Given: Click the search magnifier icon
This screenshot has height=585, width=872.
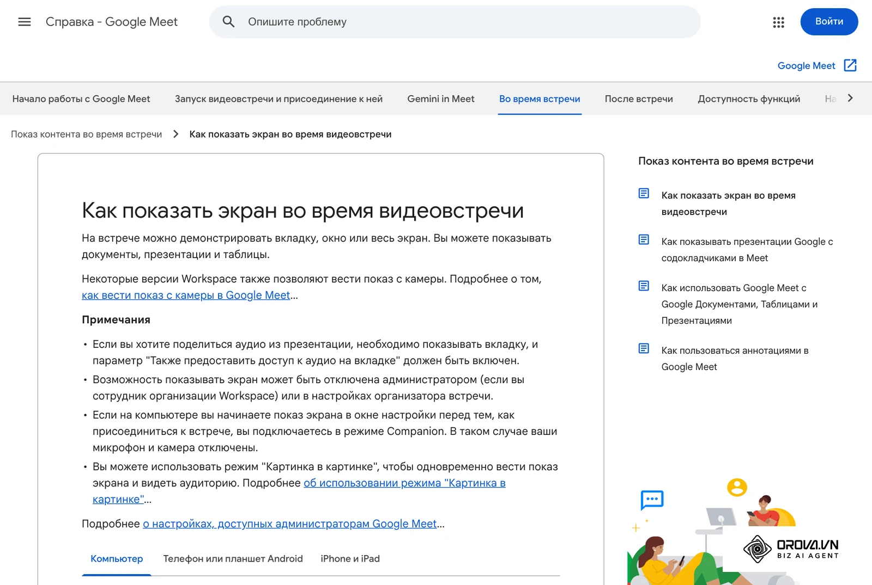Looking at the screenshot, I should click(228, 22).
